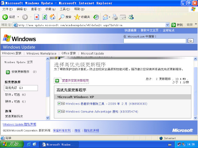Click the Edit page toolbar icon

[123, 17]
